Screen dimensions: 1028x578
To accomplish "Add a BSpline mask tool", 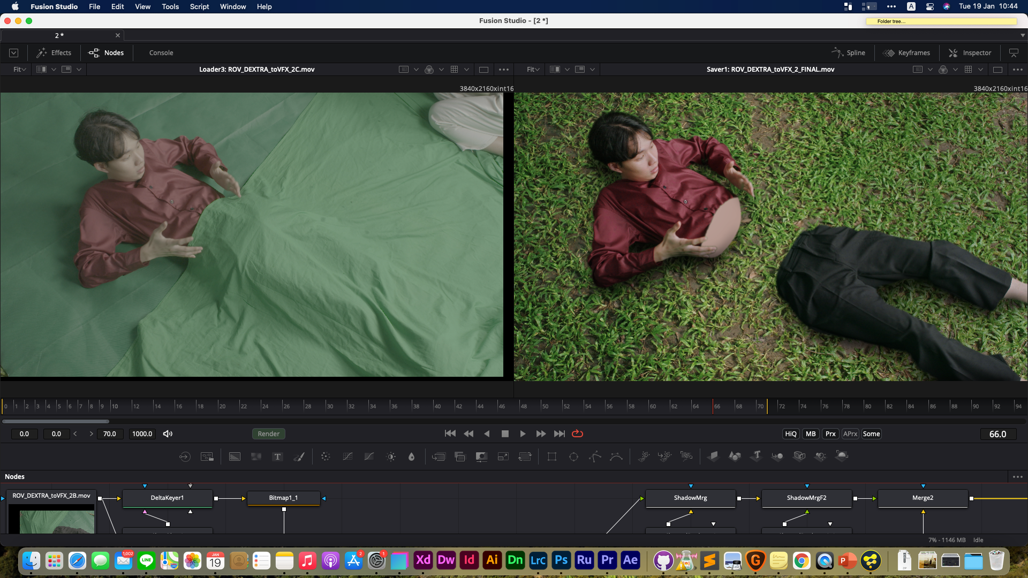I will point(616,457).
